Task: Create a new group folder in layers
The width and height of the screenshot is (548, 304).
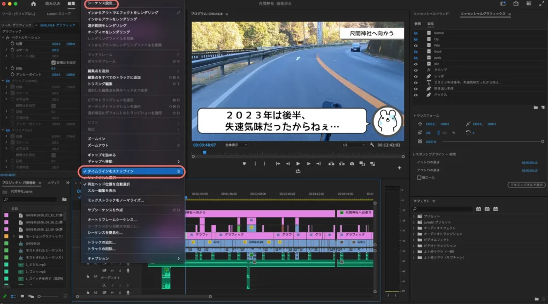Action: click(x=536, y=107)
